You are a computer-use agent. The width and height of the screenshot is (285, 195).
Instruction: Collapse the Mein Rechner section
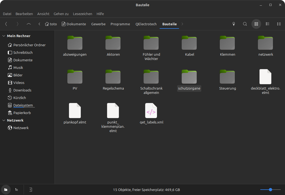click(x=4, y=36)
